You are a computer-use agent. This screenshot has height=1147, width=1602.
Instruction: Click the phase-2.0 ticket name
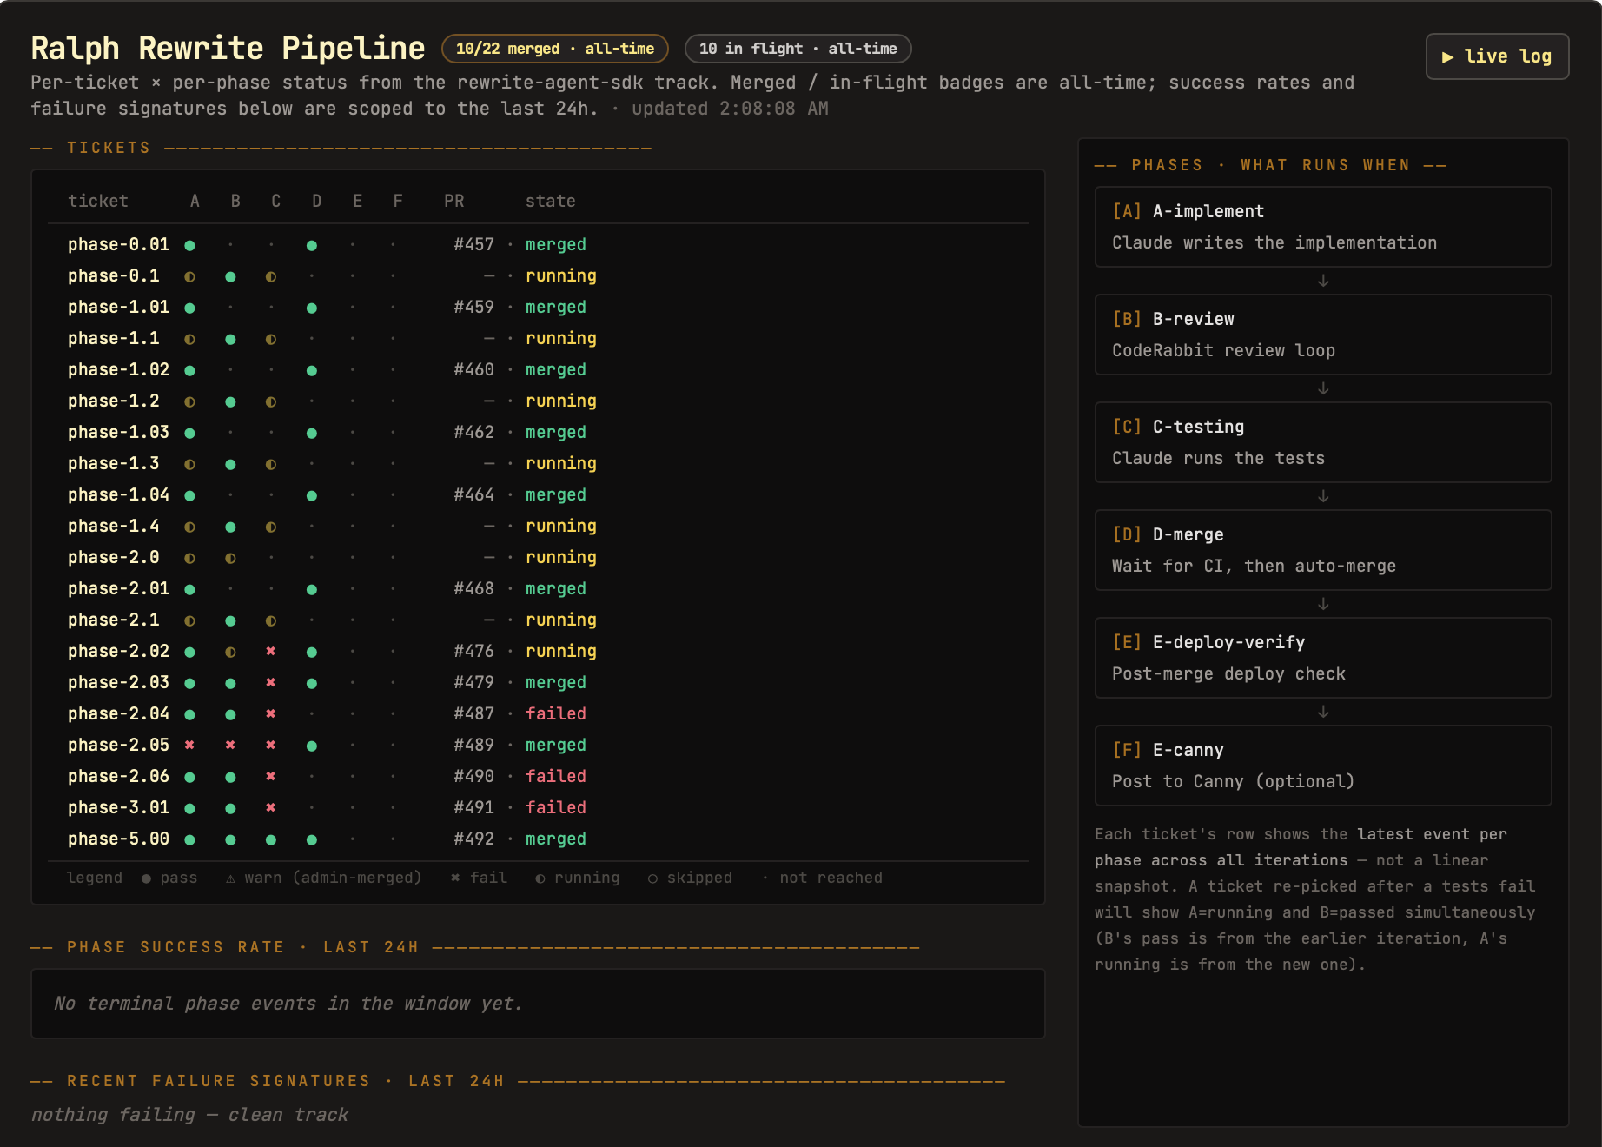click(x=114, y=558)
